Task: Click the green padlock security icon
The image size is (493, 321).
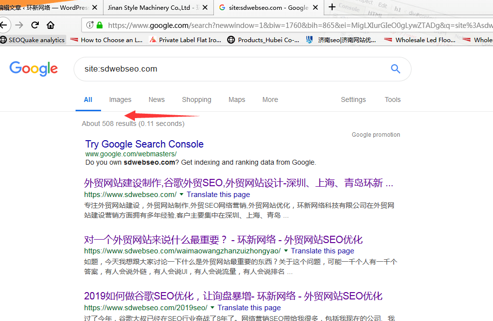Action: point(100,25)
